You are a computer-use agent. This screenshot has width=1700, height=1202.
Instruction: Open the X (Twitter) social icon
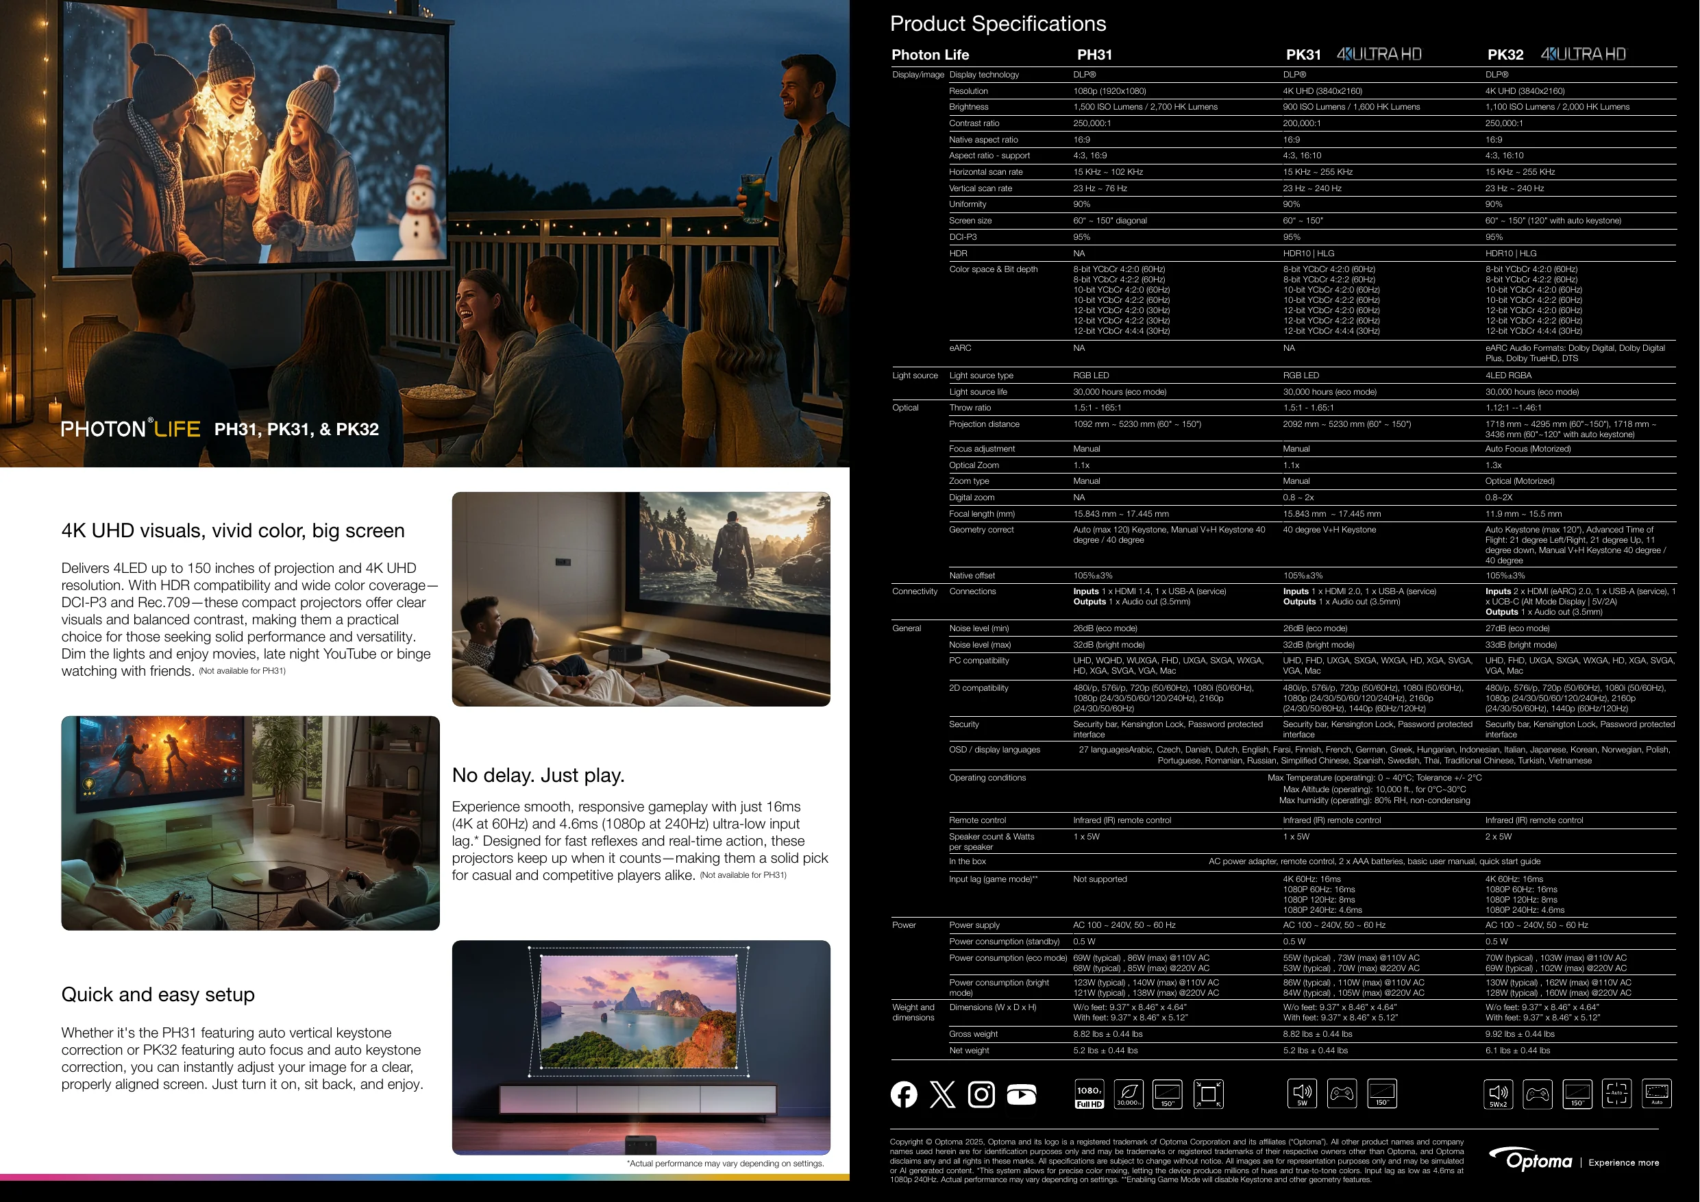point(943,1094)
